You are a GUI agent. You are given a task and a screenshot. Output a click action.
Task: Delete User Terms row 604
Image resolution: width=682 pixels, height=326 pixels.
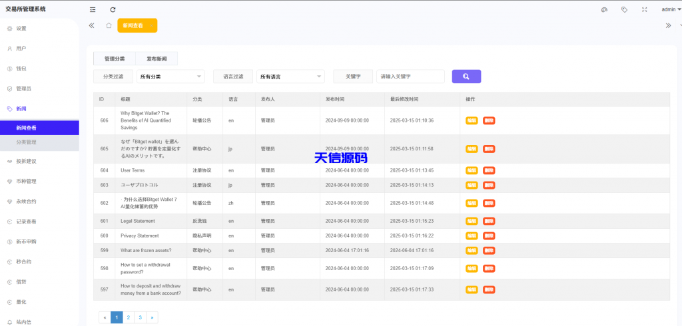(489, 170)
